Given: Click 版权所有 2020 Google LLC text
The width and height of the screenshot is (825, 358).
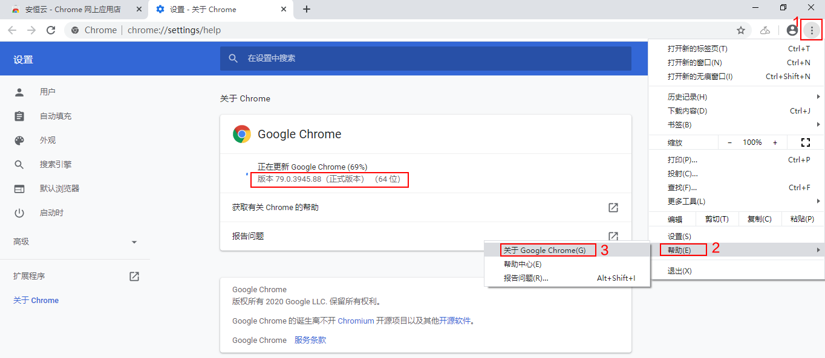Looking at the screenshot, I should tap(307, 301).
